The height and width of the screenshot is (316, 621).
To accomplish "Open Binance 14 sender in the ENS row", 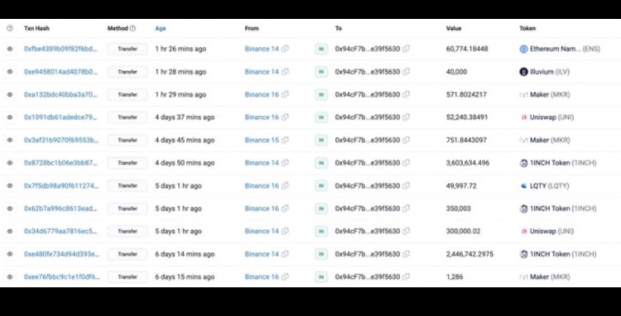I will click(262, 49).
